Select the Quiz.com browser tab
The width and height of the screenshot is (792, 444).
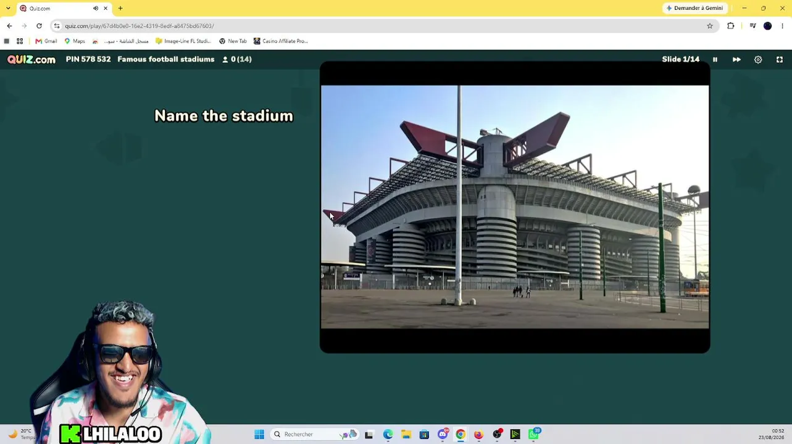click(x=64, y=8)
